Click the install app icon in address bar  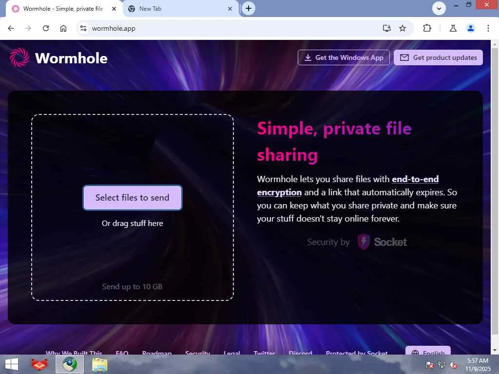[x=386, y=28]
